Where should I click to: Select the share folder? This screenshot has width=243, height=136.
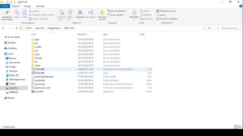click(x=37, y=65)
